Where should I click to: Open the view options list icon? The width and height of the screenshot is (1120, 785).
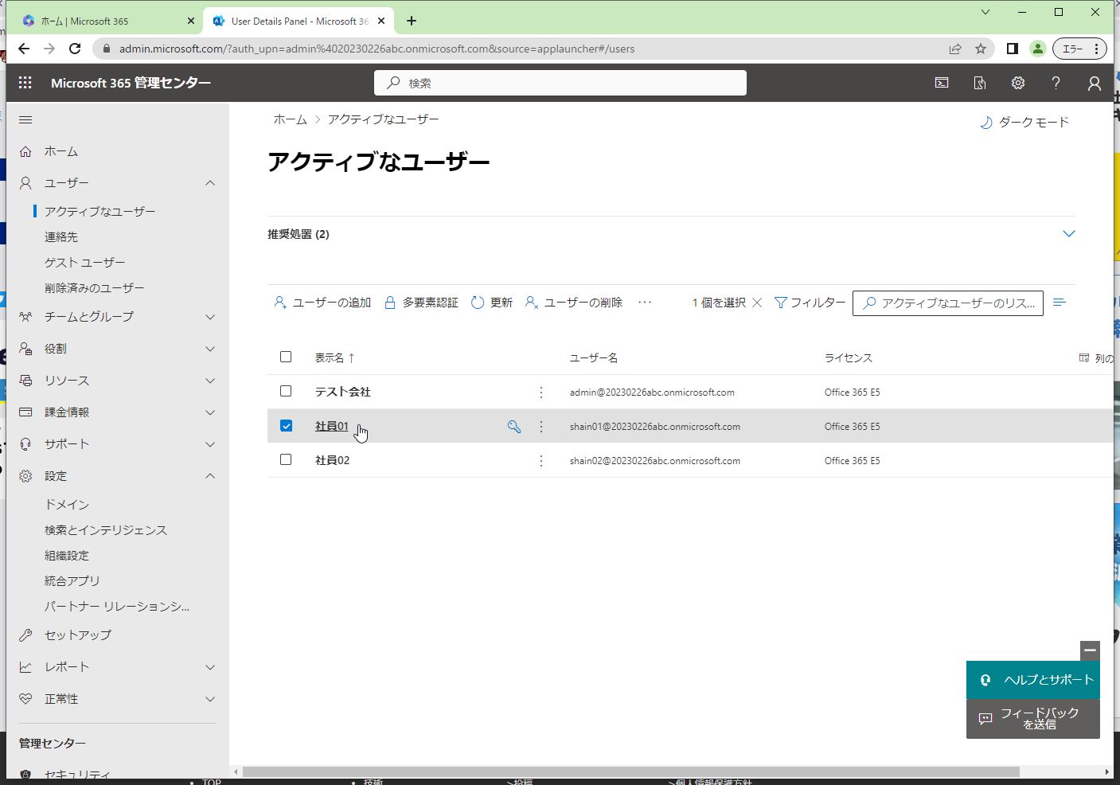1060,303
